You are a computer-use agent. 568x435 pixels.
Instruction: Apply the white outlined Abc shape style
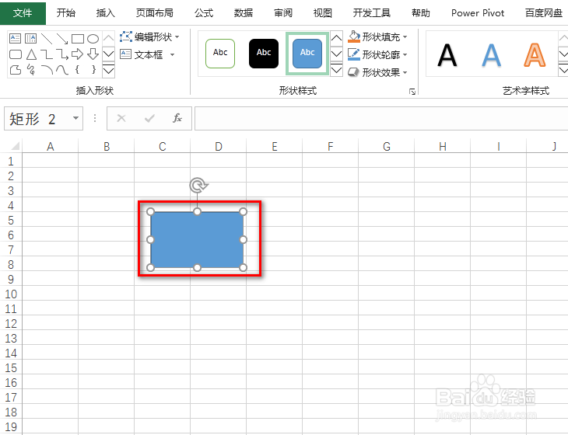[220, 54]
